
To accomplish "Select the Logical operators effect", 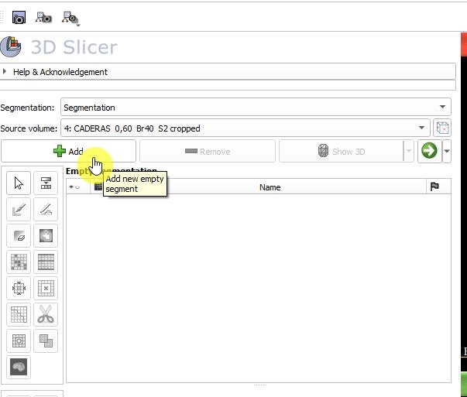I will 46,341.
